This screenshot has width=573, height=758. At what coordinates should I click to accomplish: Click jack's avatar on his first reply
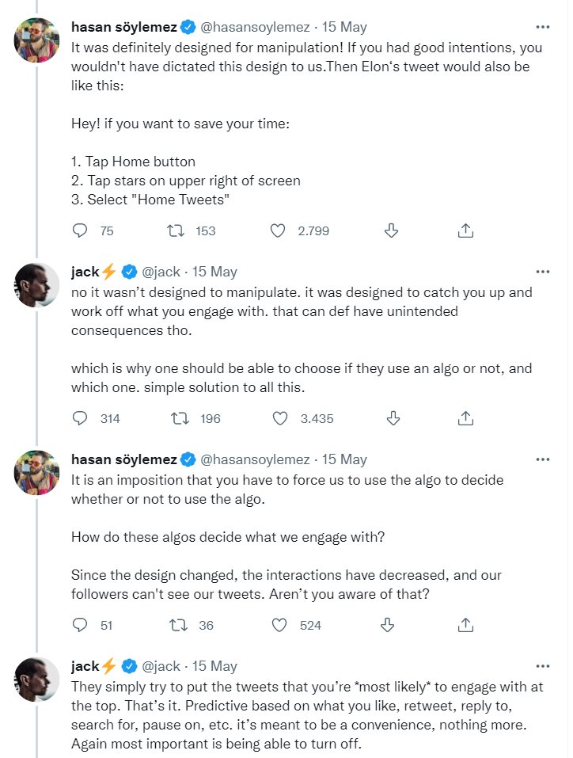[x=36, y=284]
